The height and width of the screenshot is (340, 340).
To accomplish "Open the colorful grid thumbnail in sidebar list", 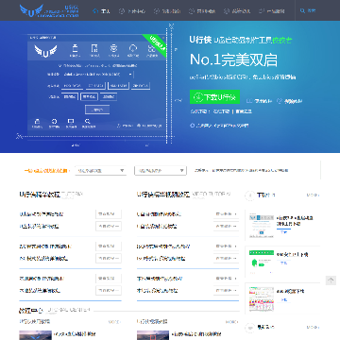I will 262,298.
